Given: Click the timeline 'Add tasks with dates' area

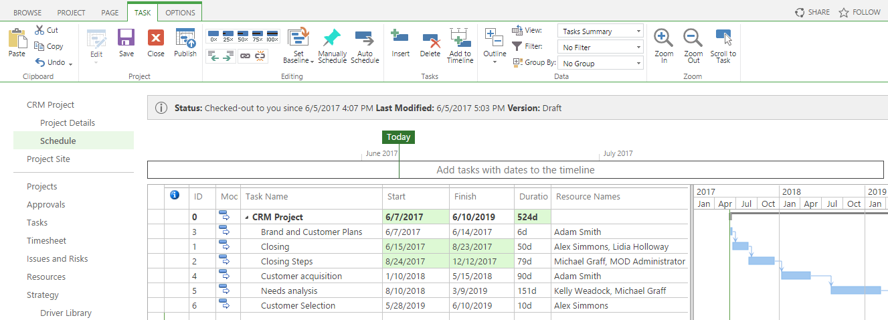Looking at the screenshot, I should pos(515,170).
